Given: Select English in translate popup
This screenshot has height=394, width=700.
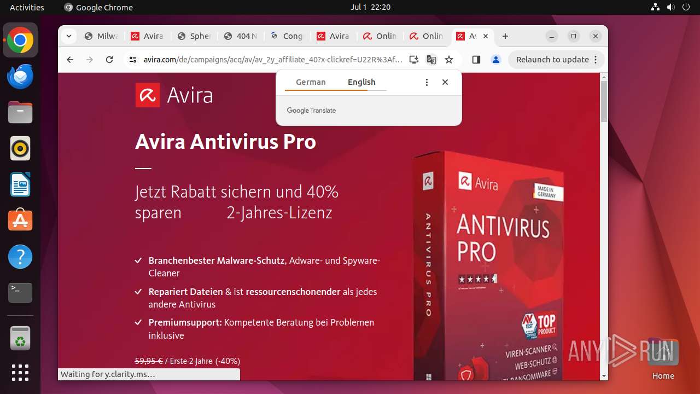Looking at the screenshot, I should tap(361, 82).
